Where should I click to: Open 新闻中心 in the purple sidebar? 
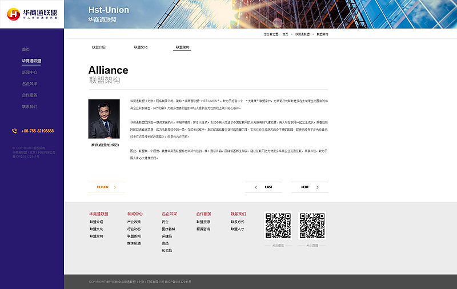[30, 72]
